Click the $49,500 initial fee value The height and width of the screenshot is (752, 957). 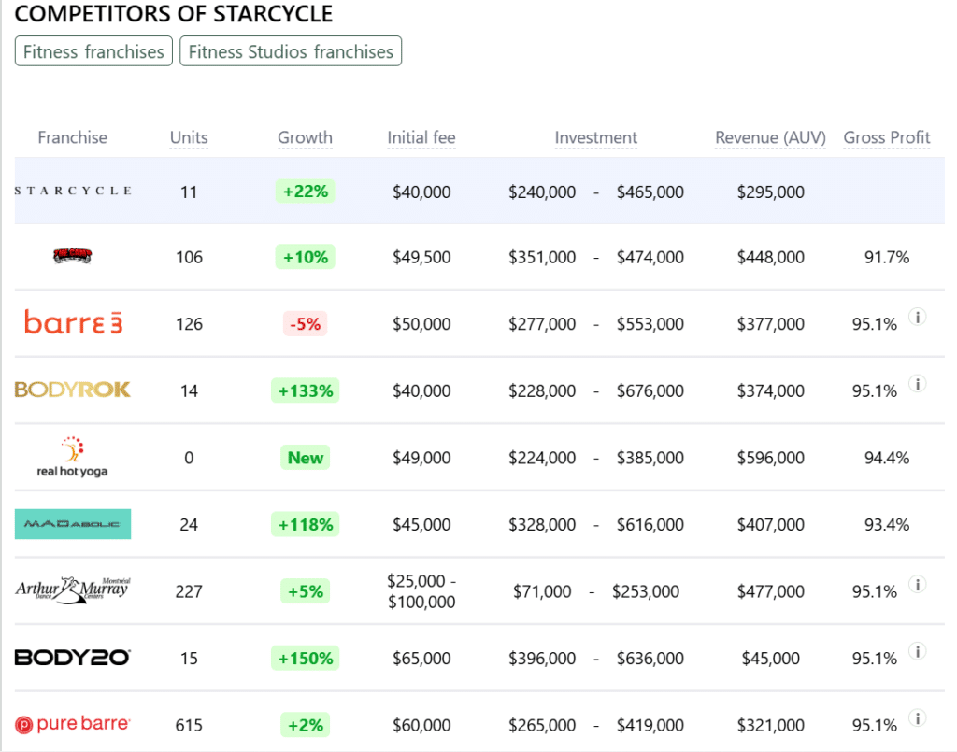[x=421, y=258]
